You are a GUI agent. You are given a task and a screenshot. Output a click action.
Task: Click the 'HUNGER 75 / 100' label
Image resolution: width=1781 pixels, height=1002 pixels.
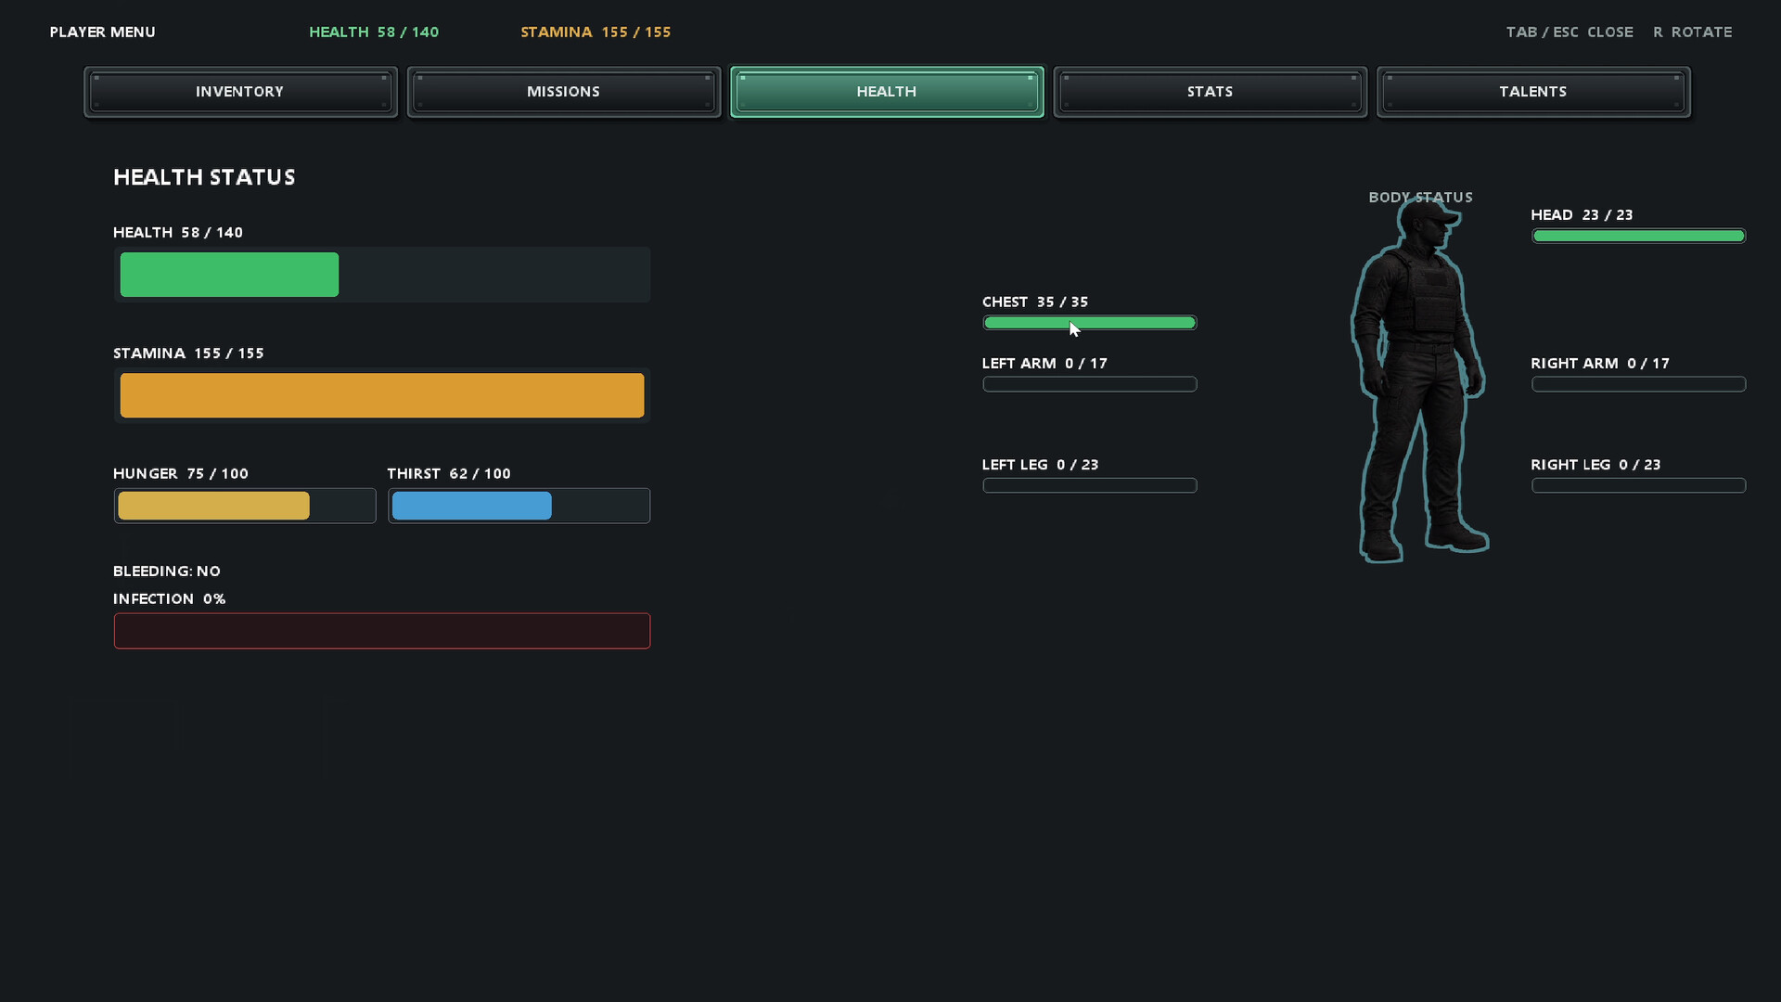[x=181, y=473]
